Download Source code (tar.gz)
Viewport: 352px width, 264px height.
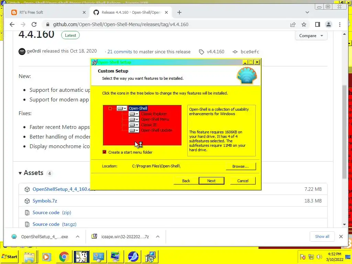point(55,224)
